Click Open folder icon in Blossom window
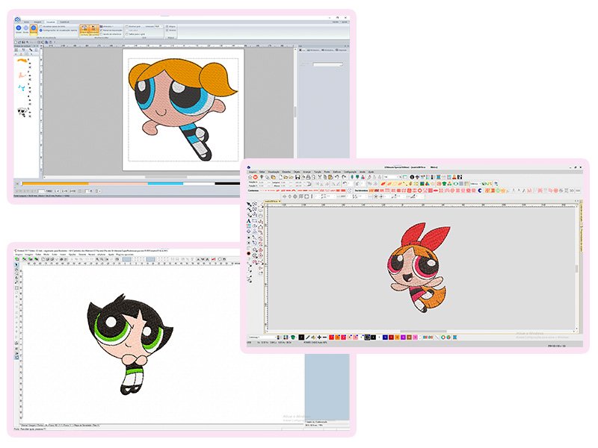This screenshot has width=598, height=448. point(286,177)
